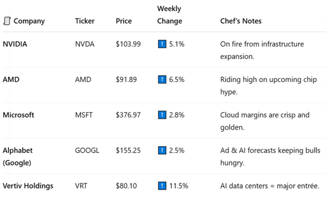Image resolution: width=326 pixels, height=197 pixels.
Task: Click the scroll icon beside Company header
Action: tap(7, 21)
